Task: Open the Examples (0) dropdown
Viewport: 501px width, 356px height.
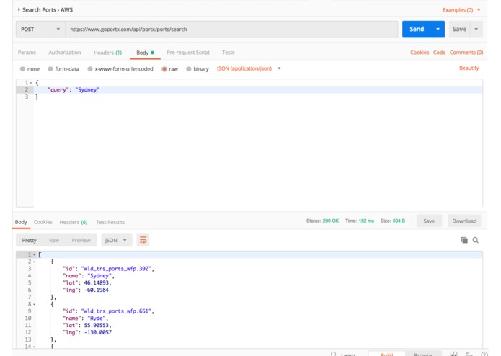Action: point(461,10)
